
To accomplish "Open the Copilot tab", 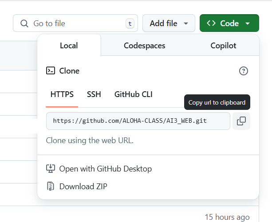I will (223, 46).
